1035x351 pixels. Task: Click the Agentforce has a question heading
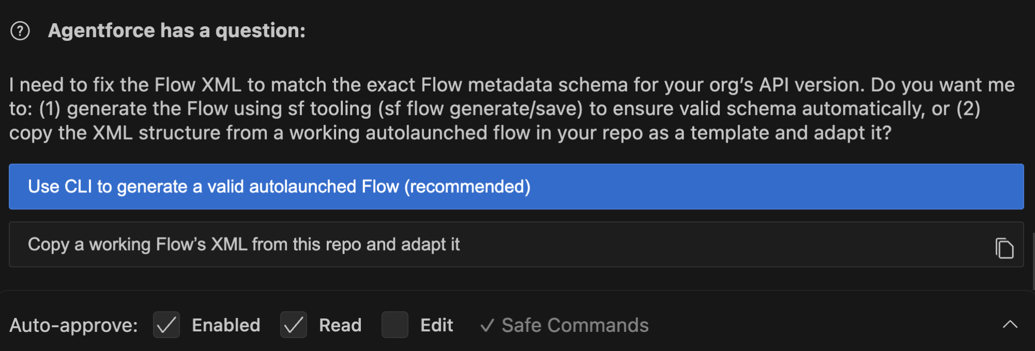click(177, 31)
